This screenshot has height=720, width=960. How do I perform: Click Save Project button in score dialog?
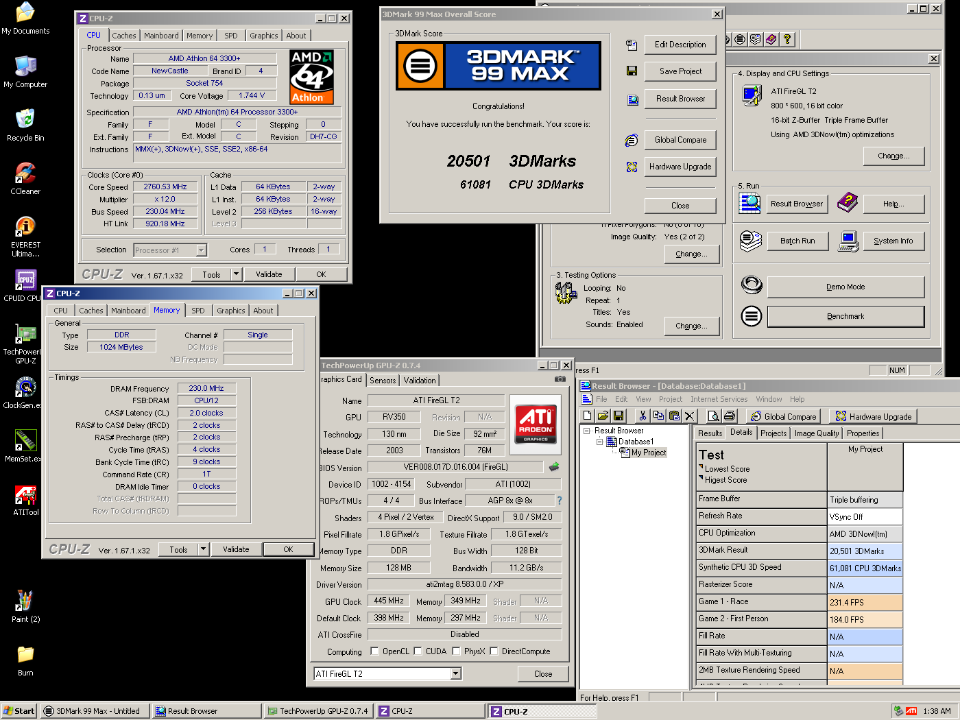click(680, 71)
